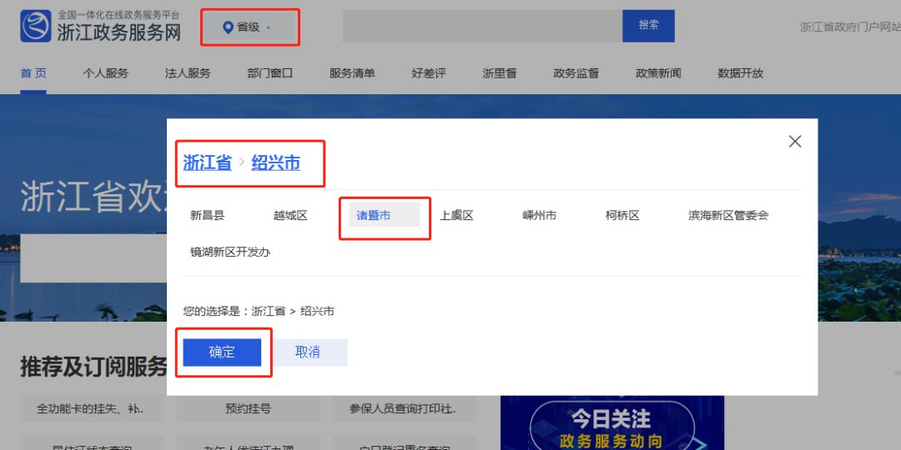901x450 pixels.
Task: Open the 好差评 menu item
Action: [x=429, y=73]
